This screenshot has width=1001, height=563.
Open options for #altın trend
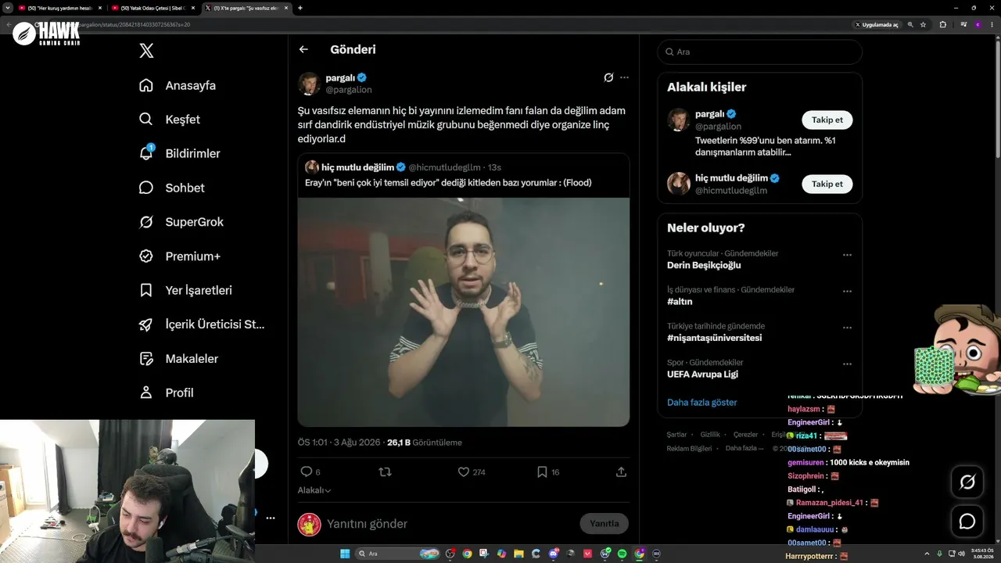click(x=847, y=291)
